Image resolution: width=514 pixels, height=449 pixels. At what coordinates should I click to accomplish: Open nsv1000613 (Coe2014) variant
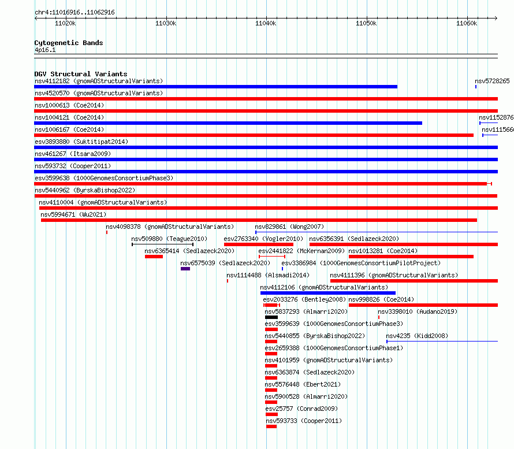click(69, 105)
